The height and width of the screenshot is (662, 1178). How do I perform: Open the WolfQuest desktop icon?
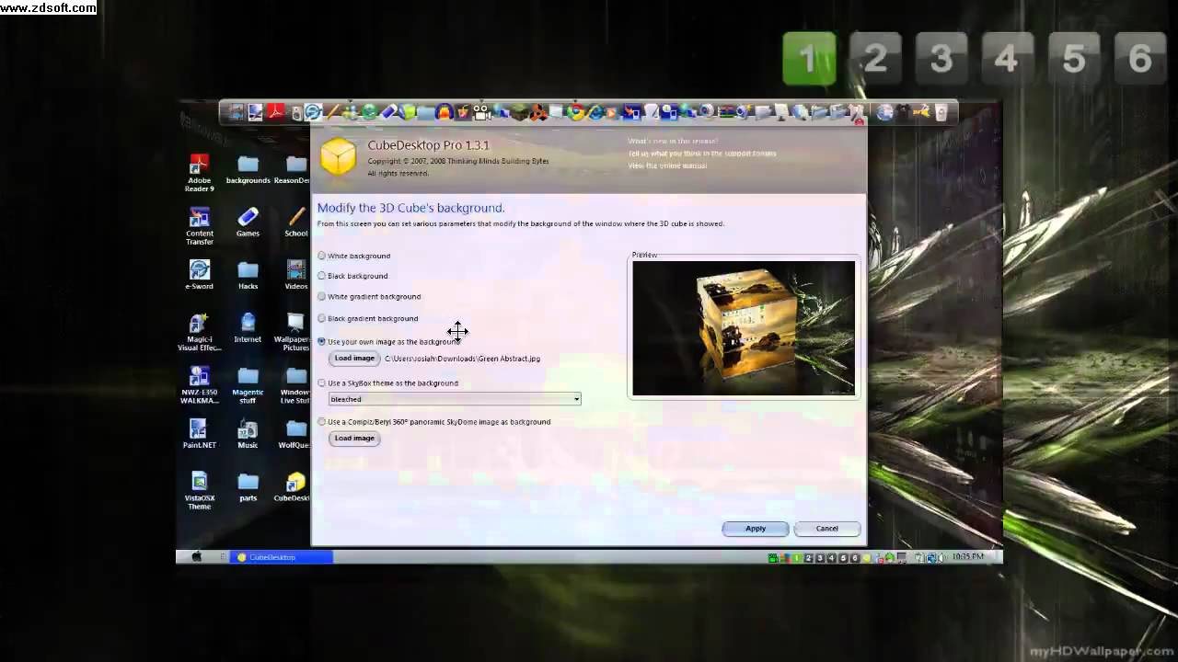pyautogui.click(x=296, y=434)
